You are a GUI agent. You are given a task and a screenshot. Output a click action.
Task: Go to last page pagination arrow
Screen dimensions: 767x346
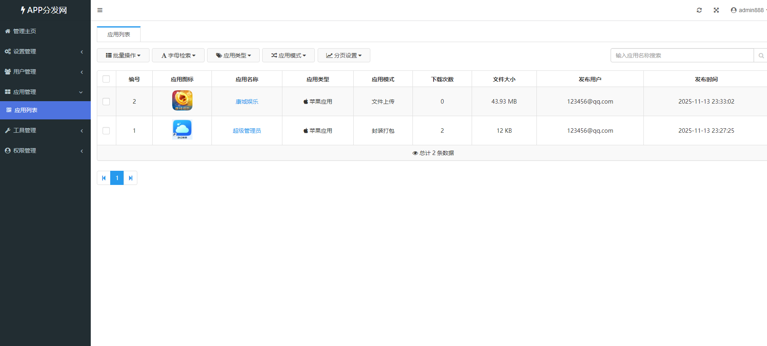pyautogui.click(x=130, y=178)
